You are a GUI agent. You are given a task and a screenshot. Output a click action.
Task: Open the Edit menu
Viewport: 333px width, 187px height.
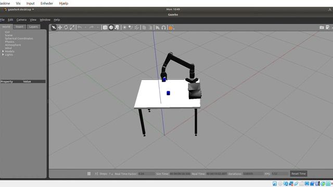tap(10, 20)
